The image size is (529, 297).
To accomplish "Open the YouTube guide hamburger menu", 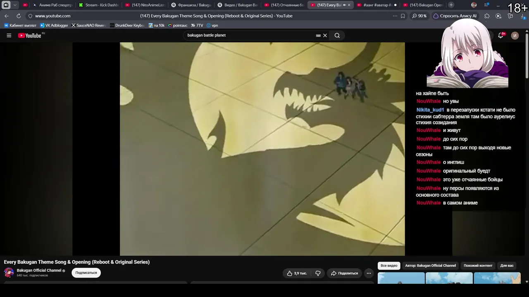I will point(9,35).
